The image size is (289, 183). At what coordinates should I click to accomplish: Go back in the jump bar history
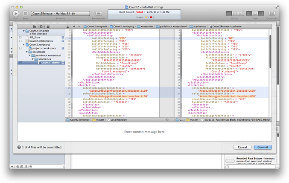[74, 26]
